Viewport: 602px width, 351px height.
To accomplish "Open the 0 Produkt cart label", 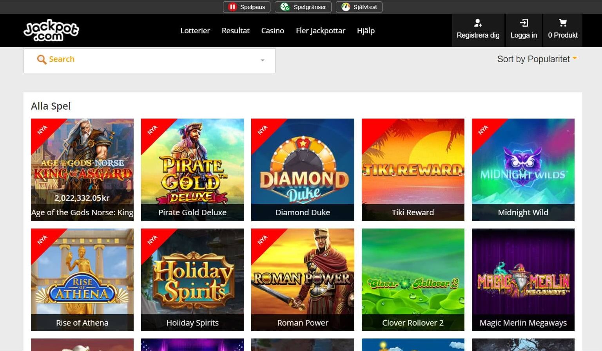I will click(x=563, y=35).
